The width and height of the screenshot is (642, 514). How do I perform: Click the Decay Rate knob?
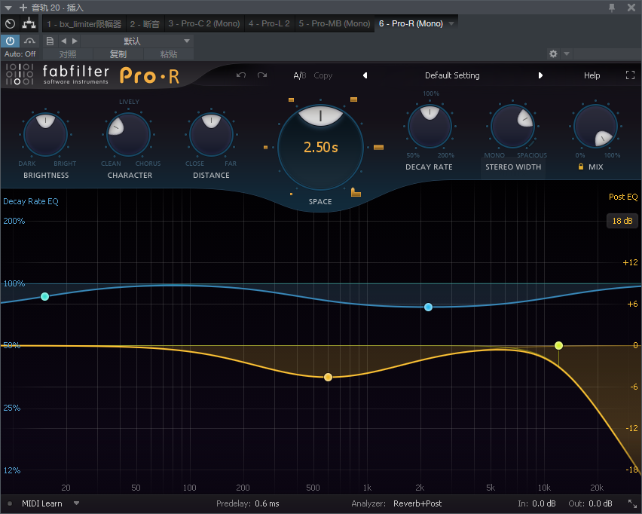point(430,126)
